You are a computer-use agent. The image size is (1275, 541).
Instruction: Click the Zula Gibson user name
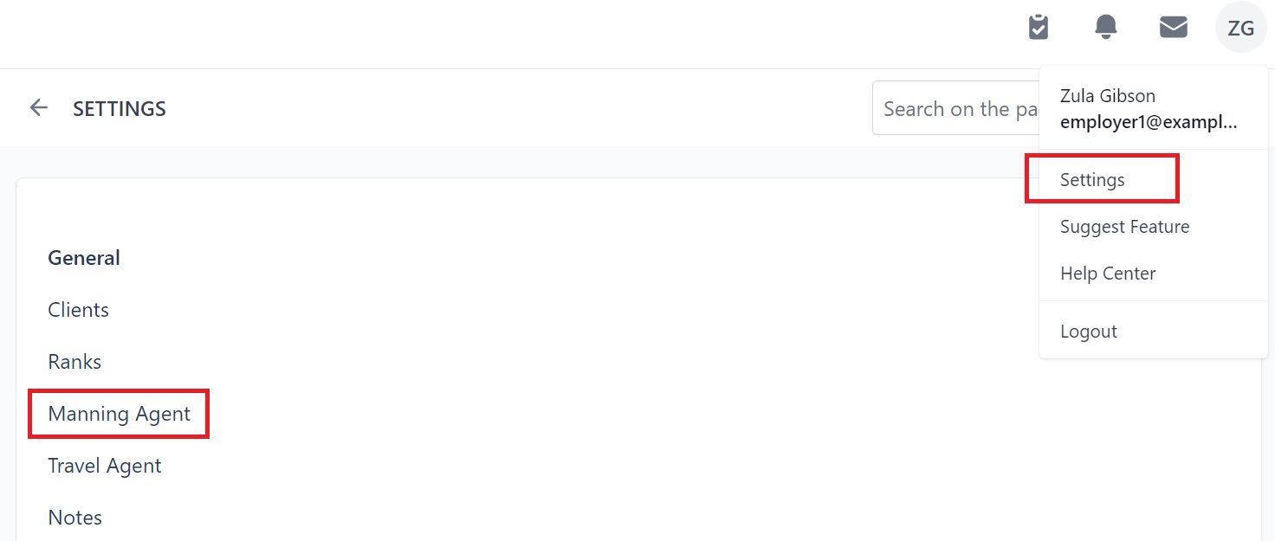click(1107, 96)
